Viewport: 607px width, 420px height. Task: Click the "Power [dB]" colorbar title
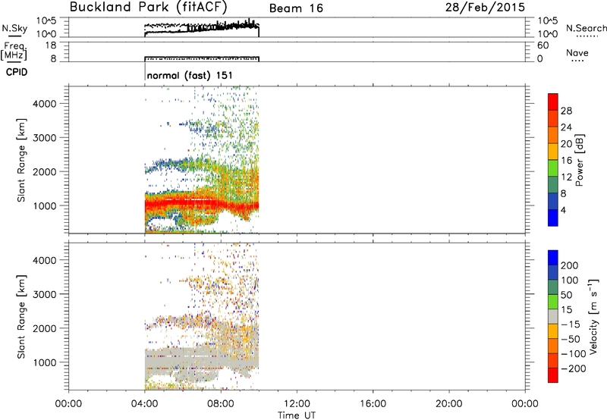coord(579,160)
